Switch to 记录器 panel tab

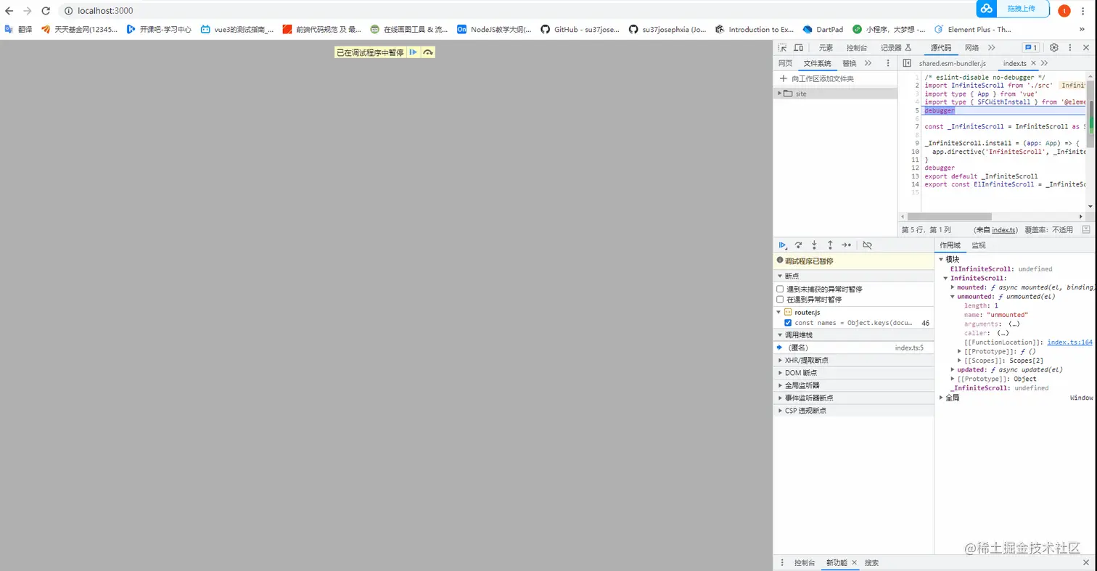click(x=895, y=48)
